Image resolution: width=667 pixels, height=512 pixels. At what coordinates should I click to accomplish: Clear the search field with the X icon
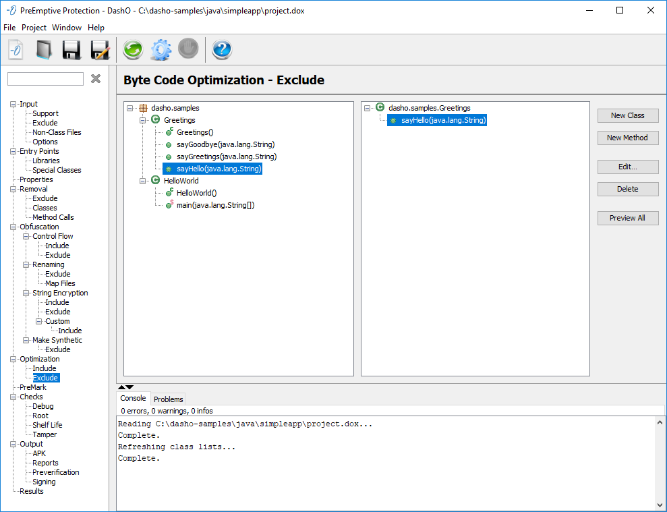(x=96, y=79)
